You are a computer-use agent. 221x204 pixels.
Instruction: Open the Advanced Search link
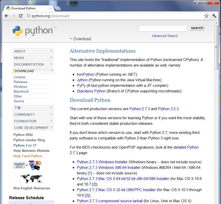coord(165,36)
